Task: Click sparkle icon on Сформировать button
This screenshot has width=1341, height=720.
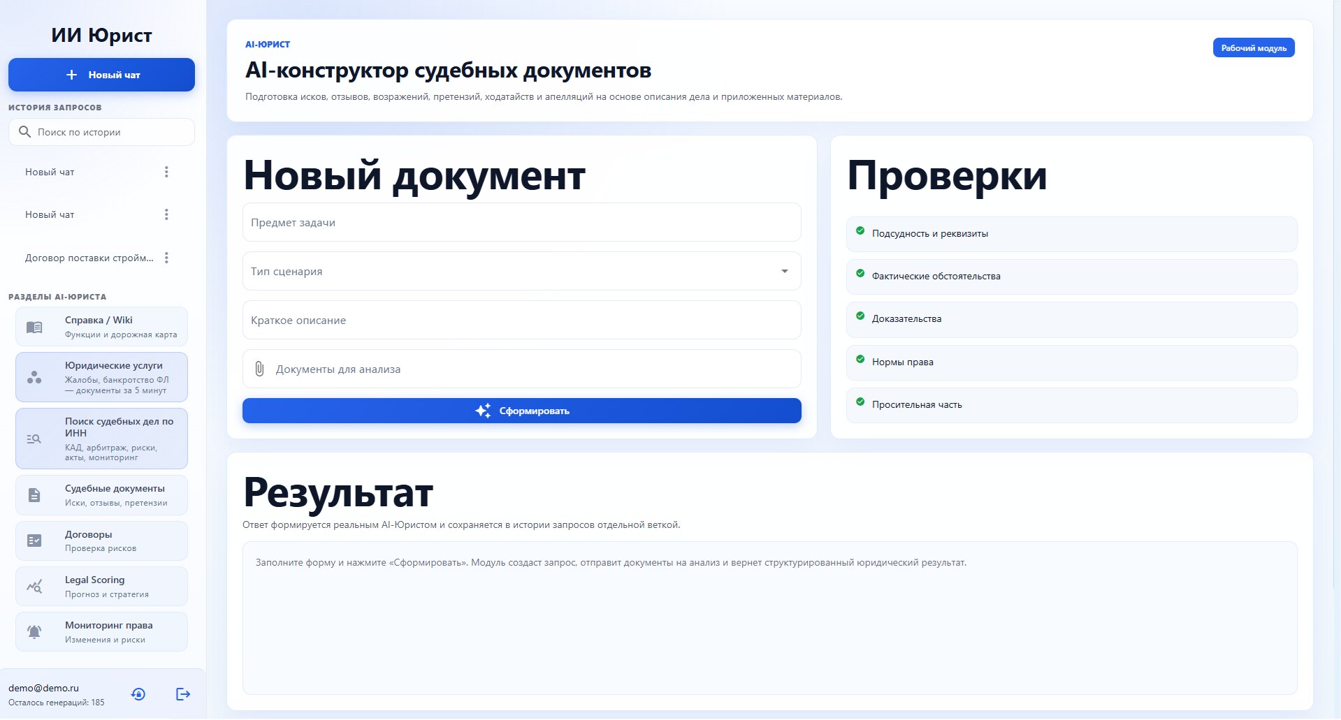Action: tap(483, 411)
